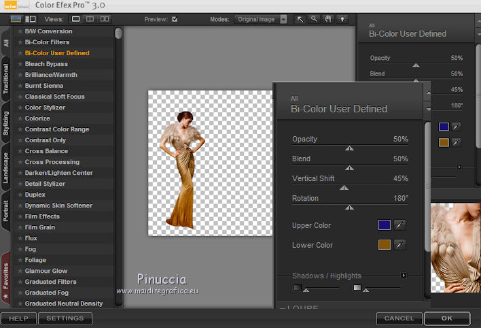The width and height of the screenshot is (481, 328).
Task: Click the OK button
Action: click(446, 318)
